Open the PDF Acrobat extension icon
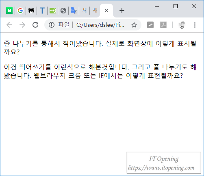The image size is (204, 176). click(163, 25)
